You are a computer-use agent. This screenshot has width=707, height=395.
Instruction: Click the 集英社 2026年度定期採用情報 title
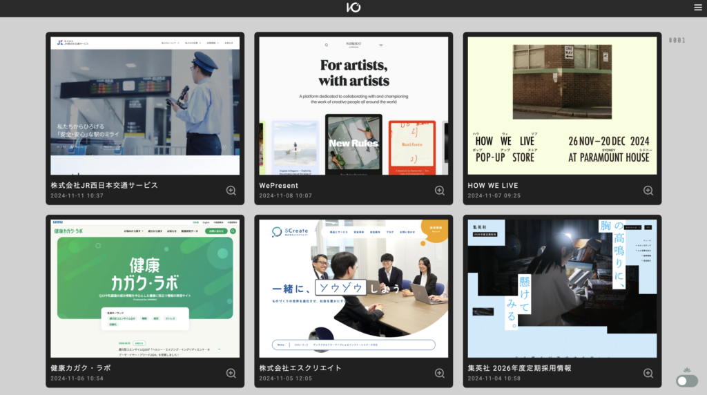(x=519, y=368)
